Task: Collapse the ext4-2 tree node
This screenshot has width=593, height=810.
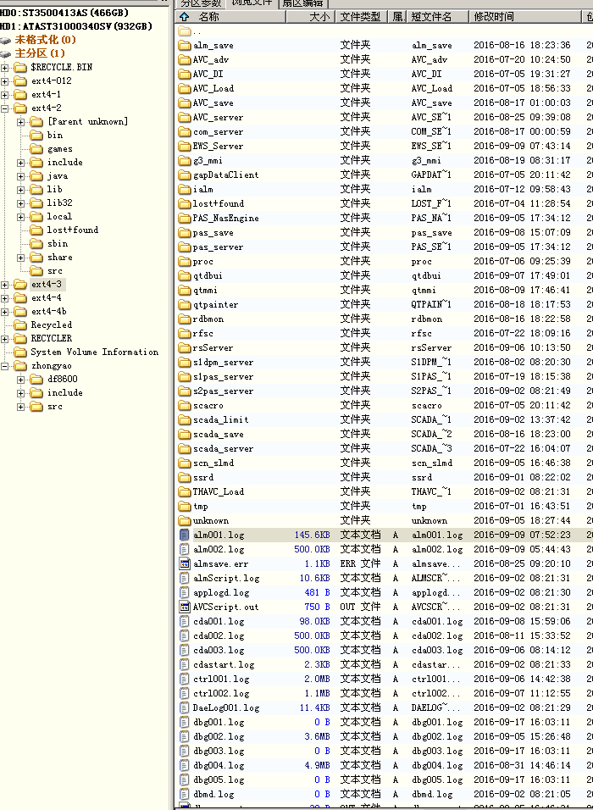Action: tap(5, 108)
